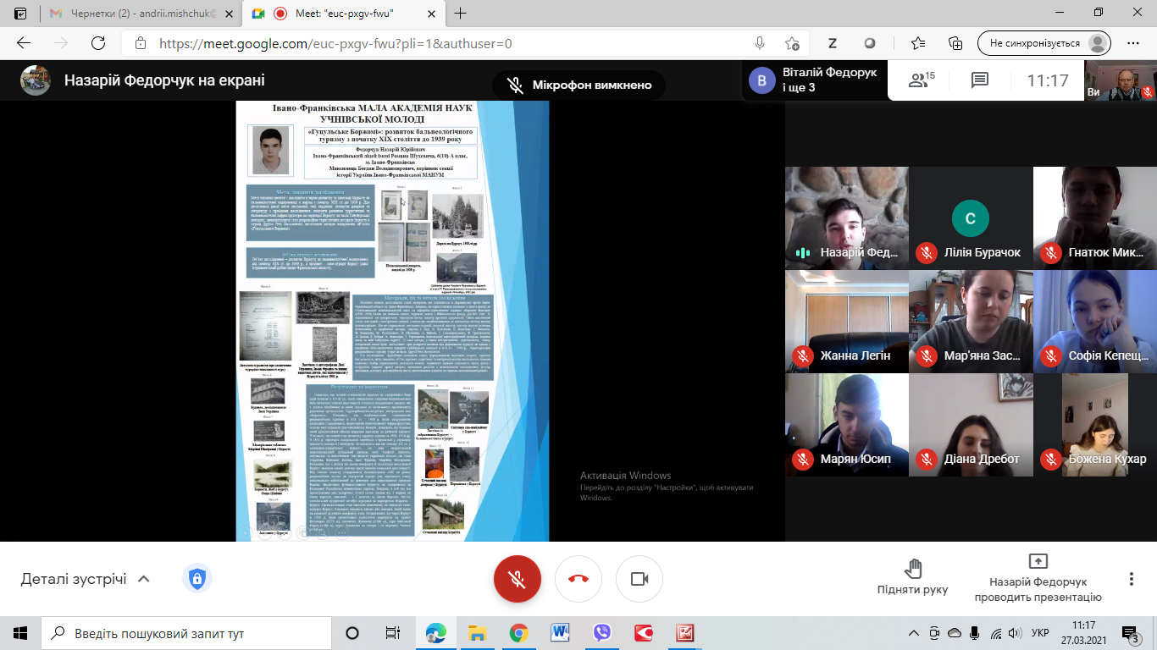Toggle the camera button
This screenshot has width=1157, height=650.
[x=639, y=579]
